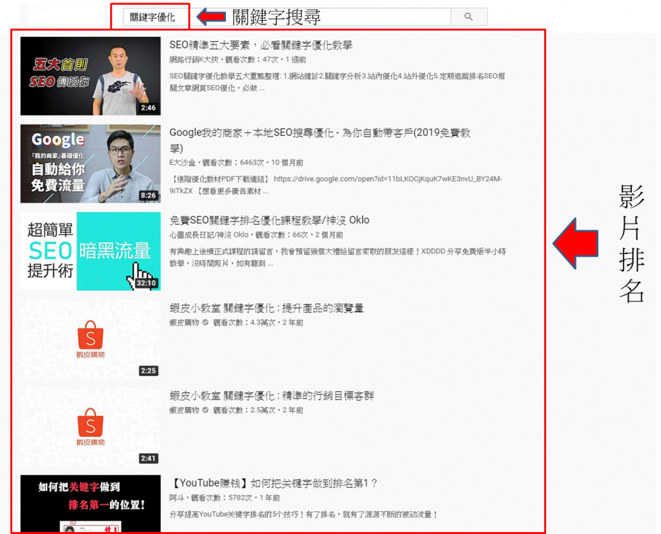Open thumbnail of SEO精準五大要素 video

pos(90,76)
